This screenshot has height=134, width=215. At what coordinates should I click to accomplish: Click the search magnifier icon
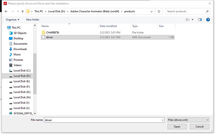tap(207, 12)
